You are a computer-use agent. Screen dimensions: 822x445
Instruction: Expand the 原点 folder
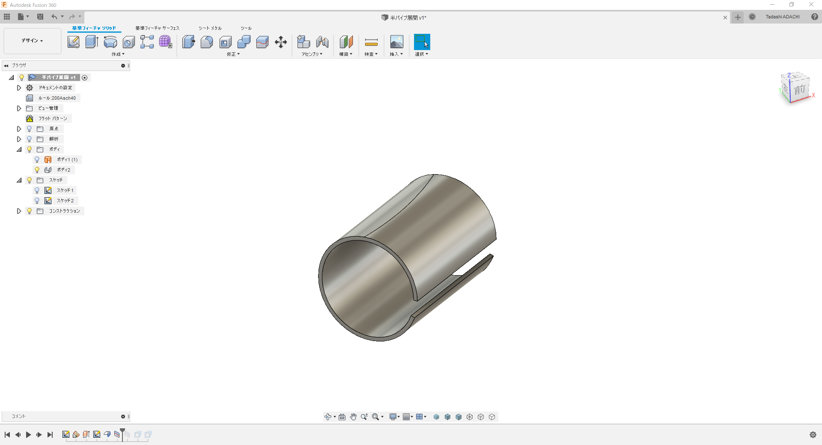click(x=19, y=129)
